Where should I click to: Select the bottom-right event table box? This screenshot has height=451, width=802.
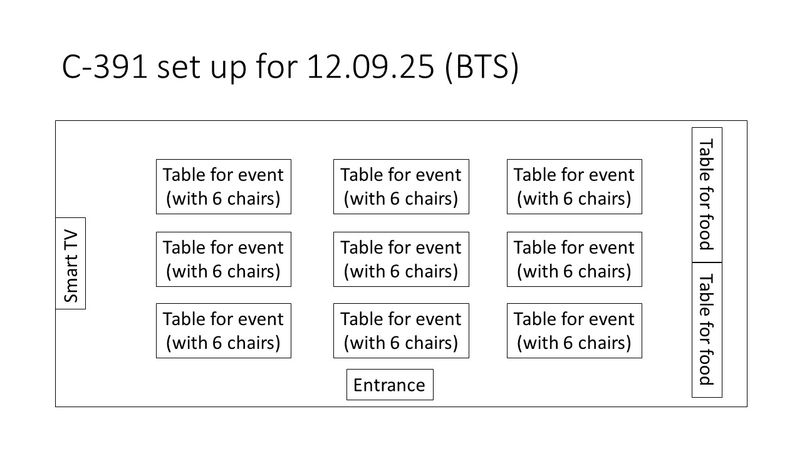tap(574, 331)
